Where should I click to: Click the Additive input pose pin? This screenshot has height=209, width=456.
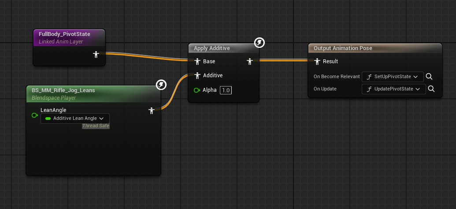click(197, 76)
